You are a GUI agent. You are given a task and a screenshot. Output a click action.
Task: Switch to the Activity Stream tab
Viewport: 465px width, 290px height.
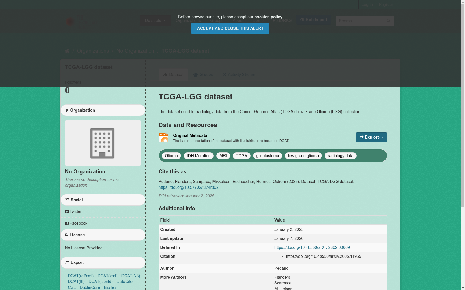pyautogui.click(x=239, y=75)
